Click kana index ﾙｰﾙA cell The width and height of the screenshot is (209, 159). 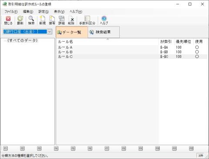click(164, 47)
